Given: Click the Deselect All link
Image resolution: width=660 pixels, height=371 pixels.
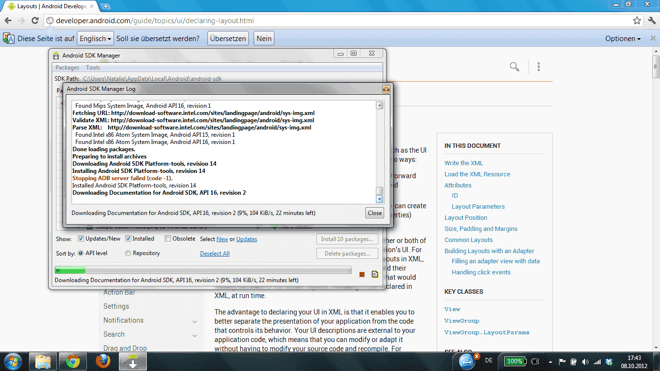Looking at the screenshot, I should tap(215, 254).
